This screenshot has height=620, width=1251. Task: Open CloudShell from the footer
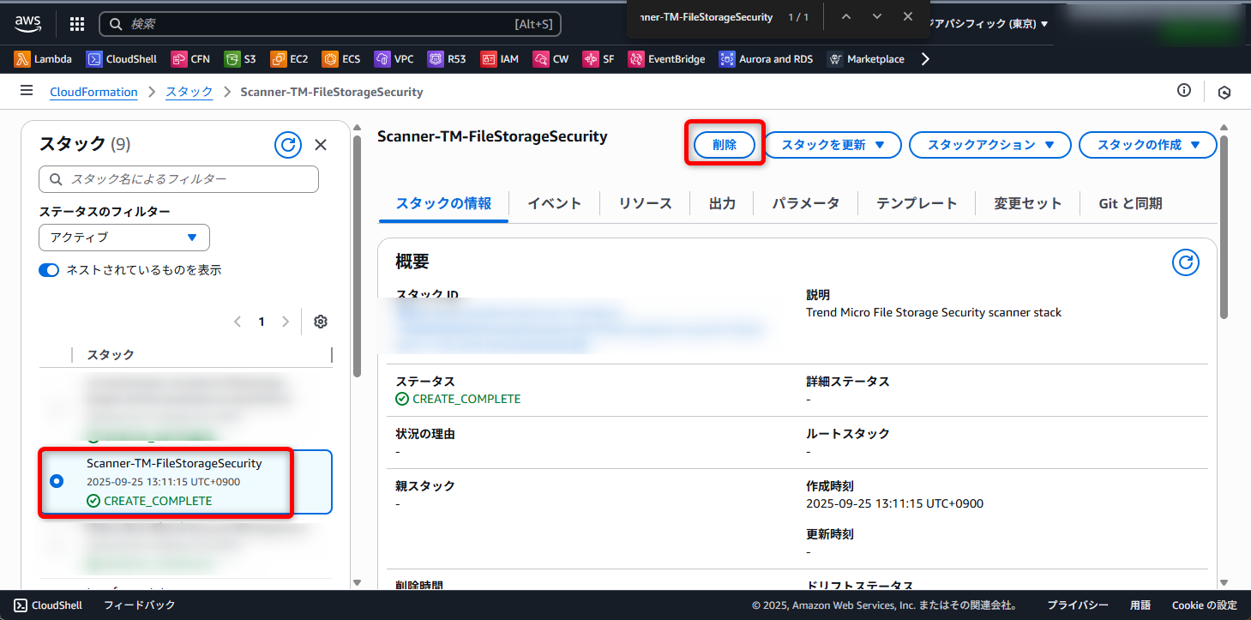(x=48, y=605)
